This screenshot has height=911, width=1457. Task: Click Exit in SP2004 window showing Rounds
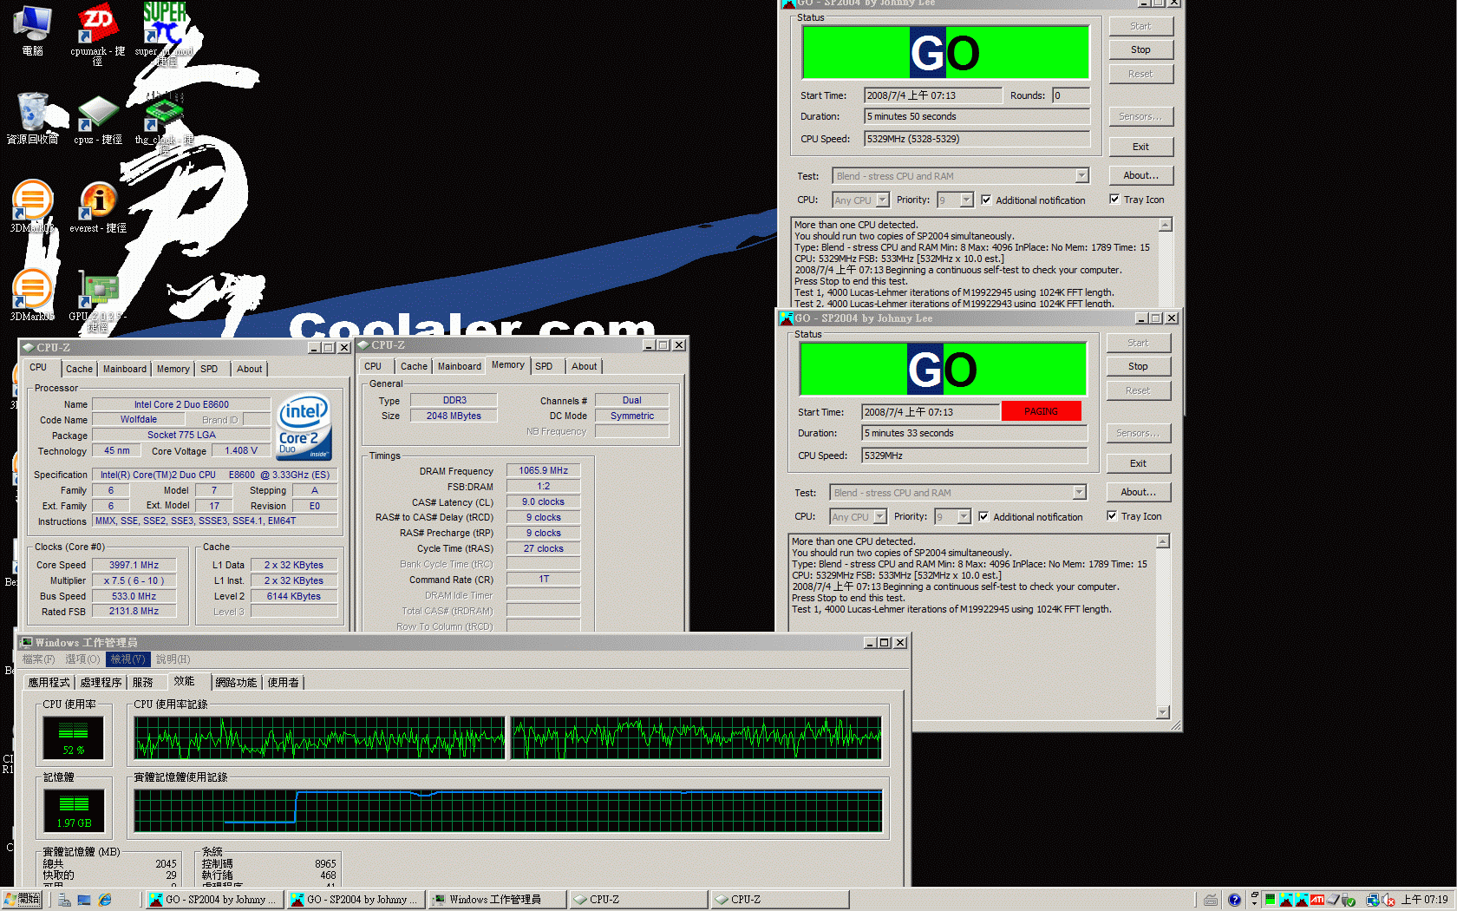point(1140,147)
